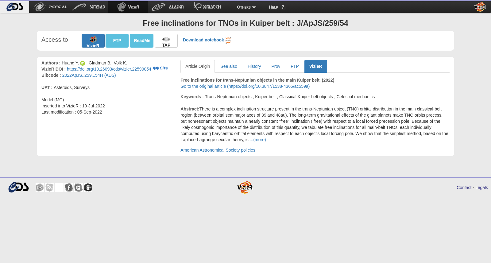This screenshot has width=491, height=263.
Task: Access the catalogue via the VizieR button
Action: pyautogui.click(x=93, y=41)
